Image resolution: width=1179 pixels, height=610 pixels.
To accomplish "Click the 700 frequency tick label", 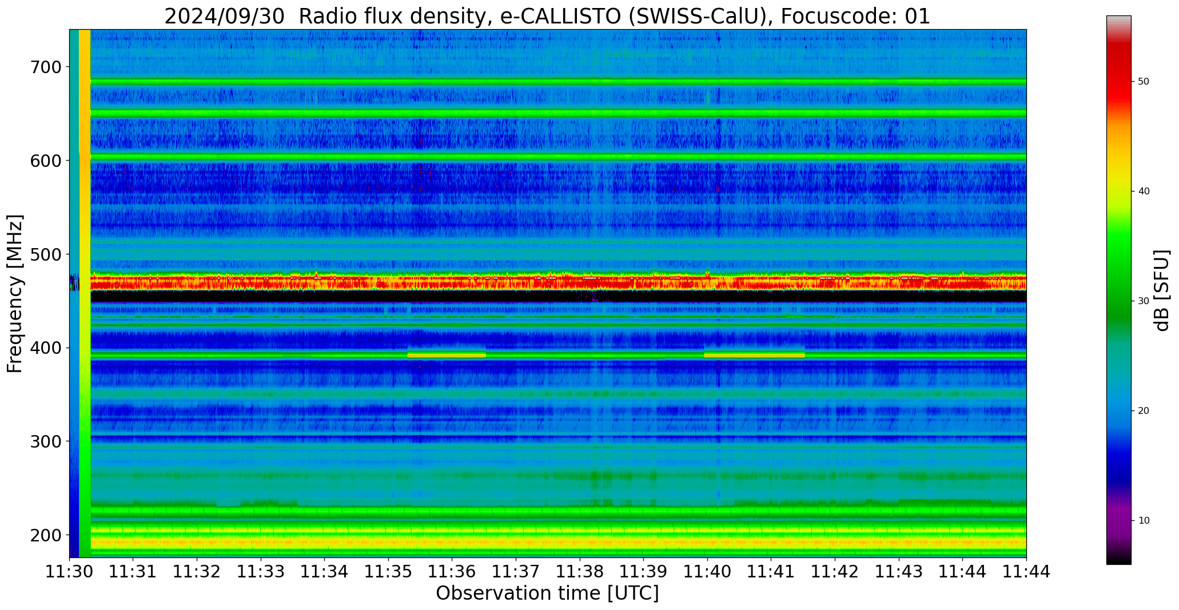I will click(46, 67).
